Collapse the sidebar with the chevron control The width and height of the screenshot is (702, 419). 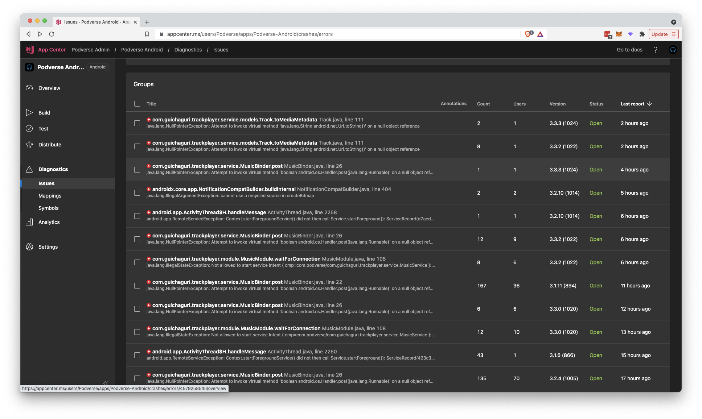coord(106,383)
